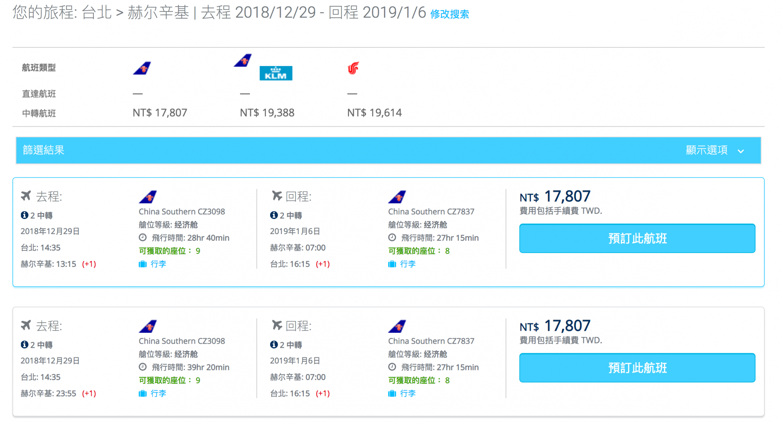Select NT$ 19,388 transfer fare column

tap(267, 113)
